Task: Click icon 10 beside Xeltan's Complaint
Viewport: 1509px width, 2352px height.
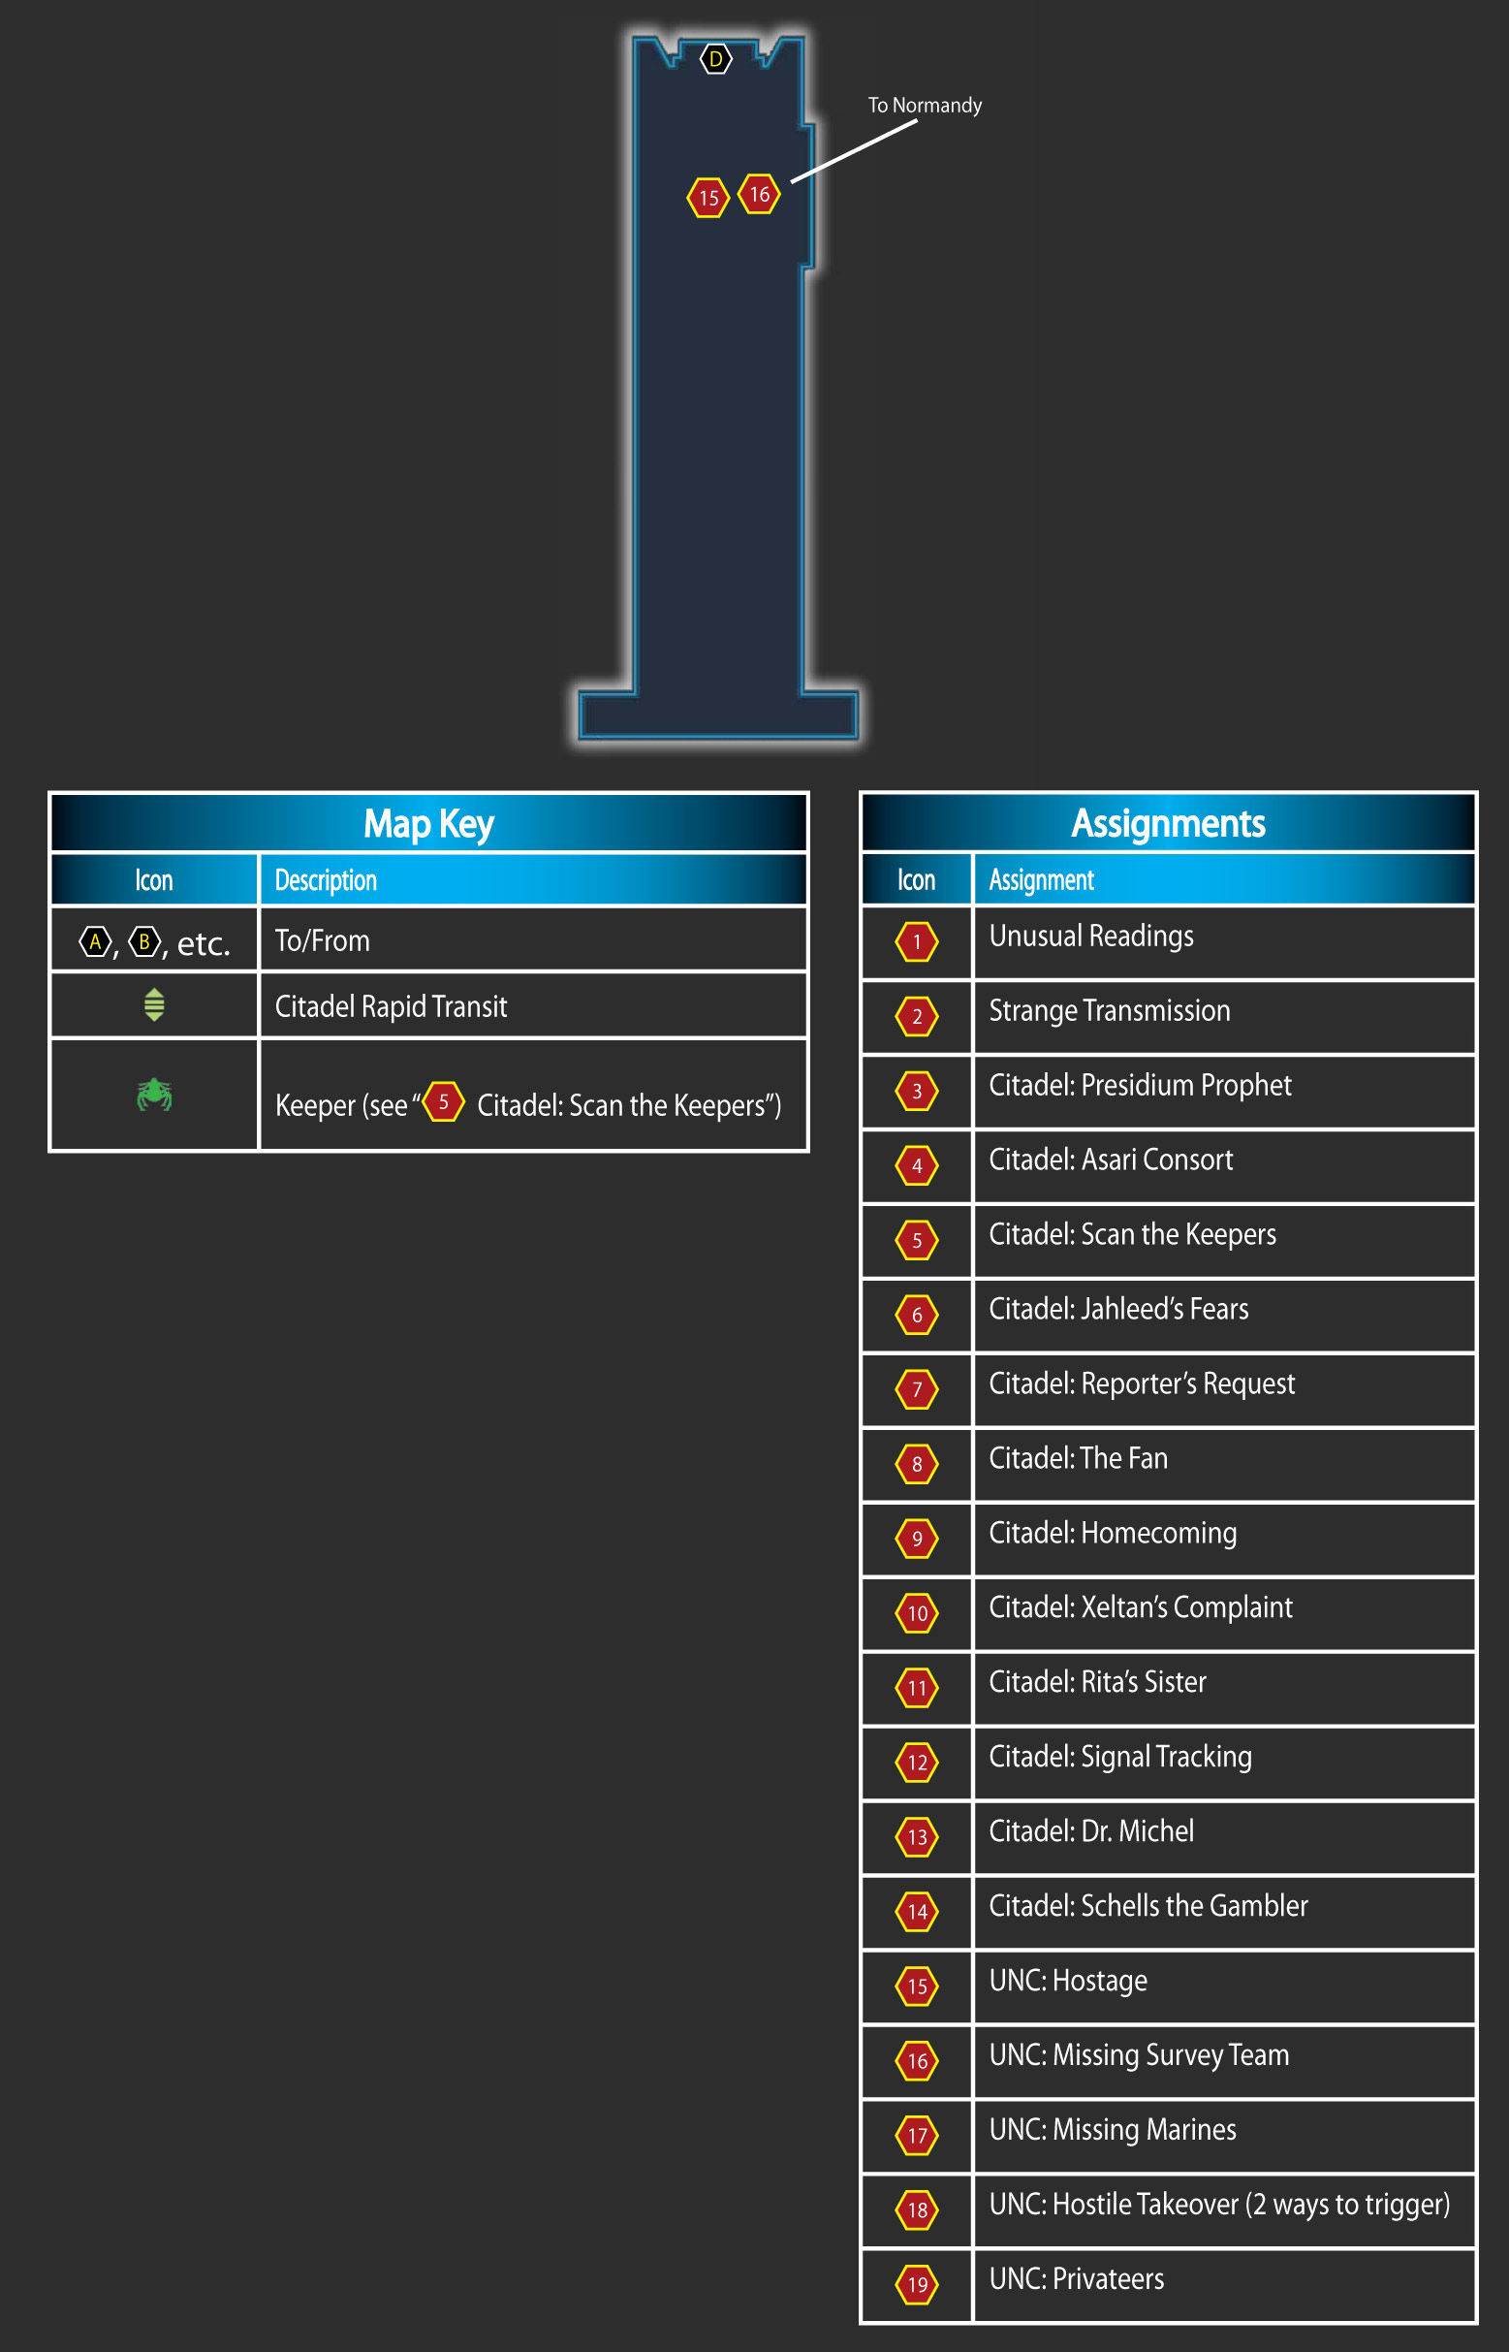Action: (x=916, y=1613)
